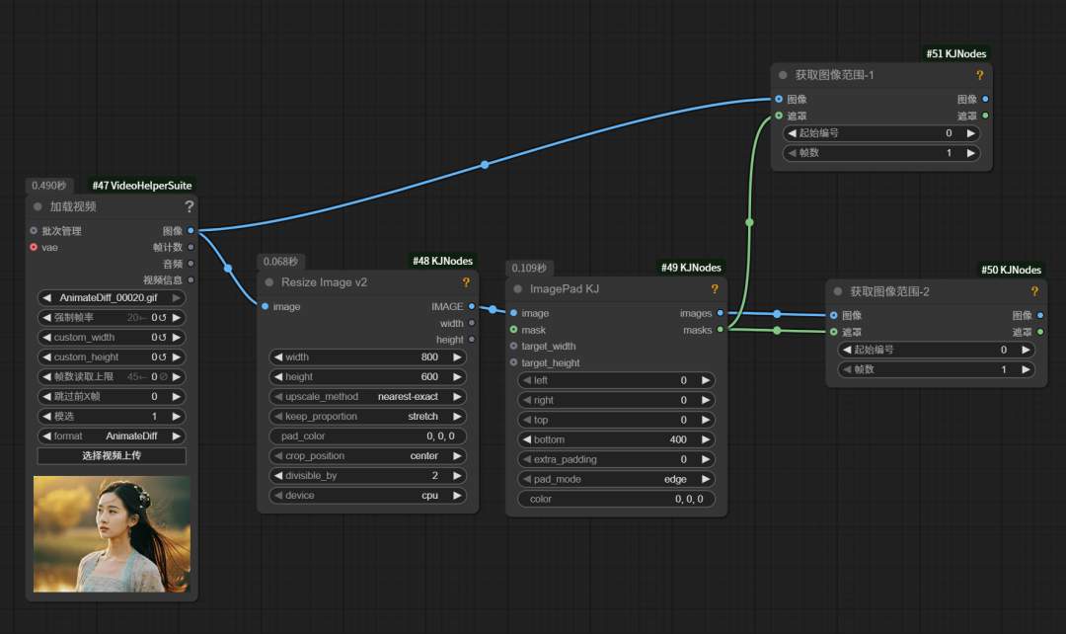This screenshot has width=1066, height=634.
Task: Click the help icon on 加载视频 node
Action: pos(190,207)
